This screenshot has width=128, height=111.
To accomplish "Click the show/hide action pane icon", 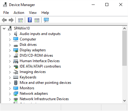I will pos(37,20).
